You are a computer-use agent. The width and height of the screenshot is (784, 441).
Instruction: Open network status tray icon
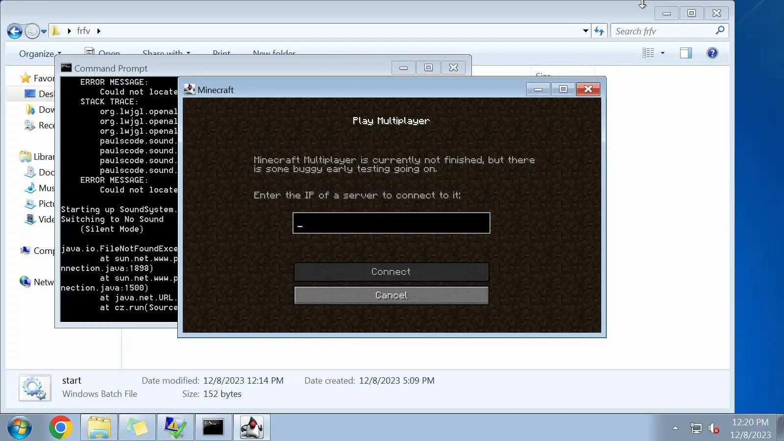click(x=696, y=428)
